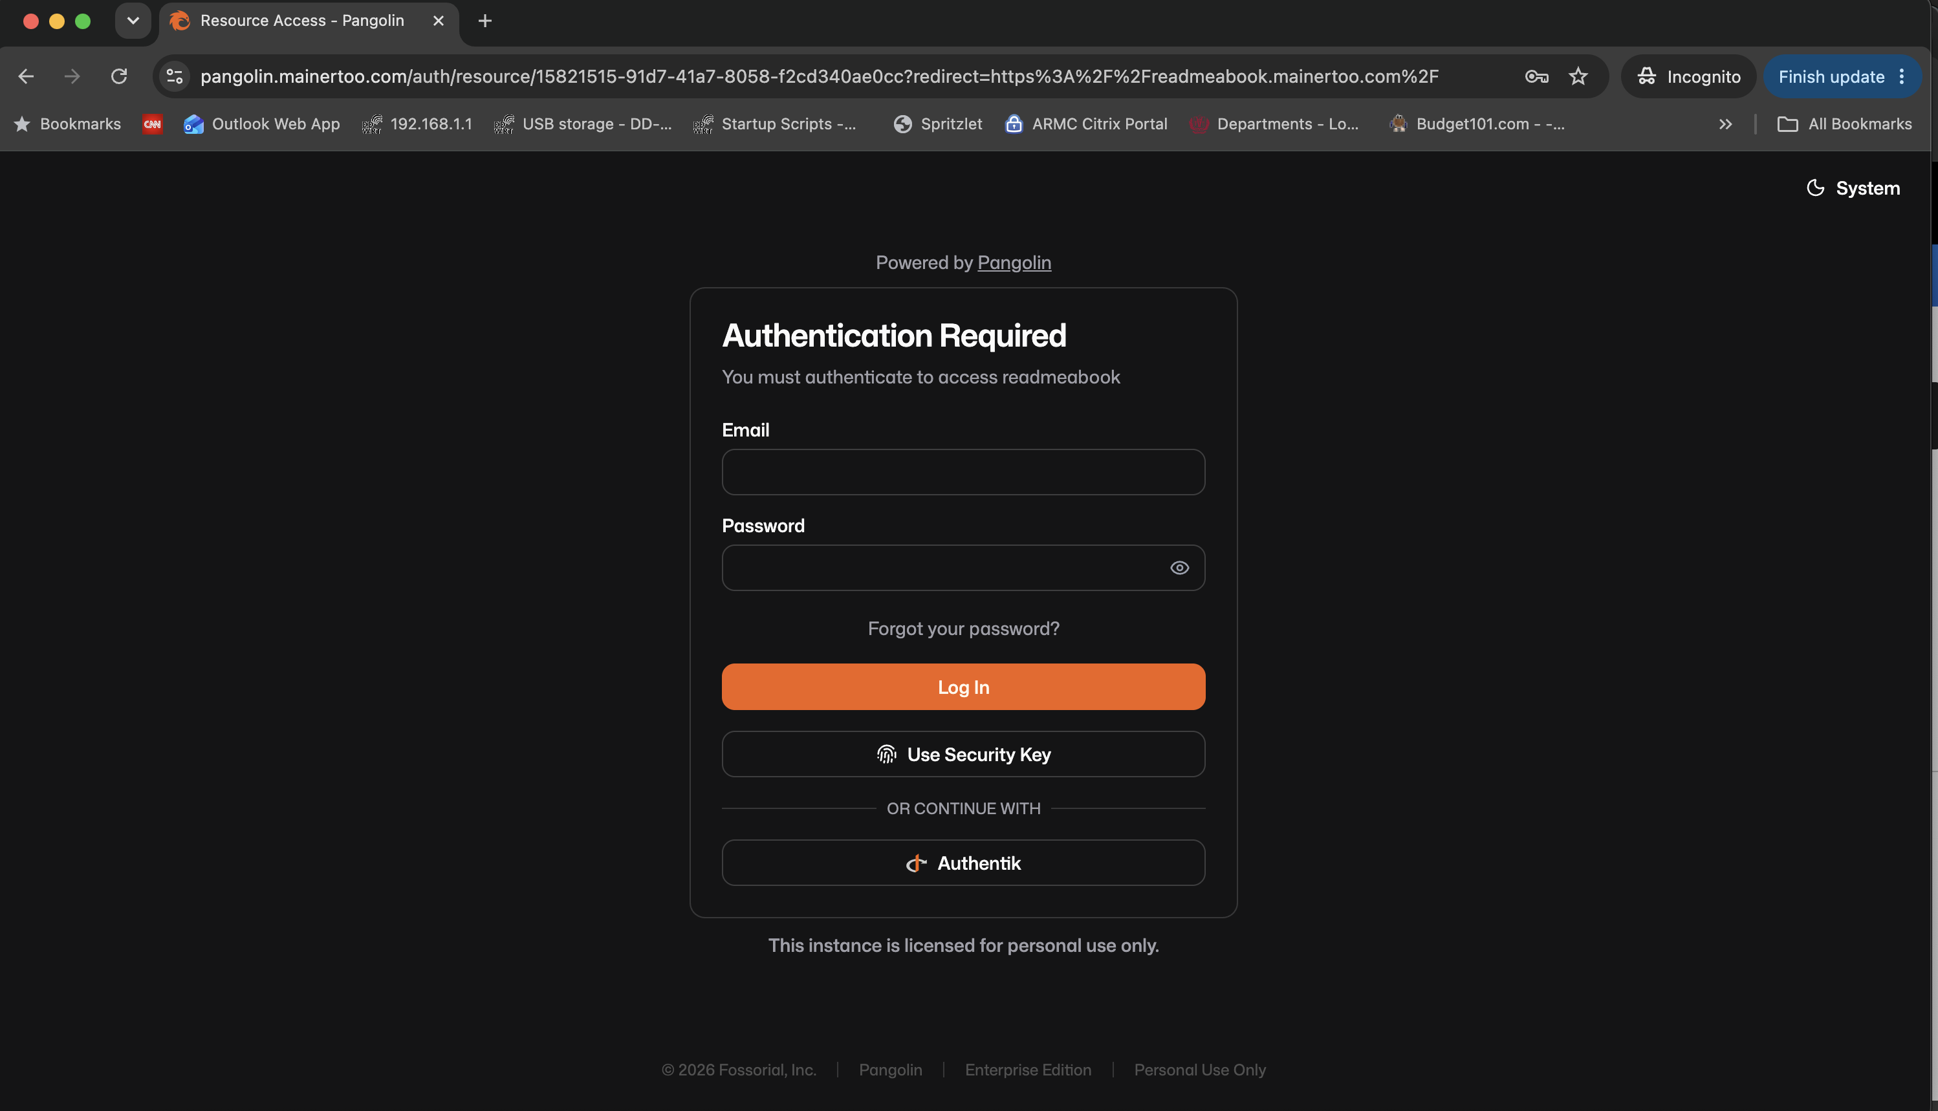This screenshot has width=1938, height=1111.
Task: Continue with the Authentik button
Action: coord(963,862)
